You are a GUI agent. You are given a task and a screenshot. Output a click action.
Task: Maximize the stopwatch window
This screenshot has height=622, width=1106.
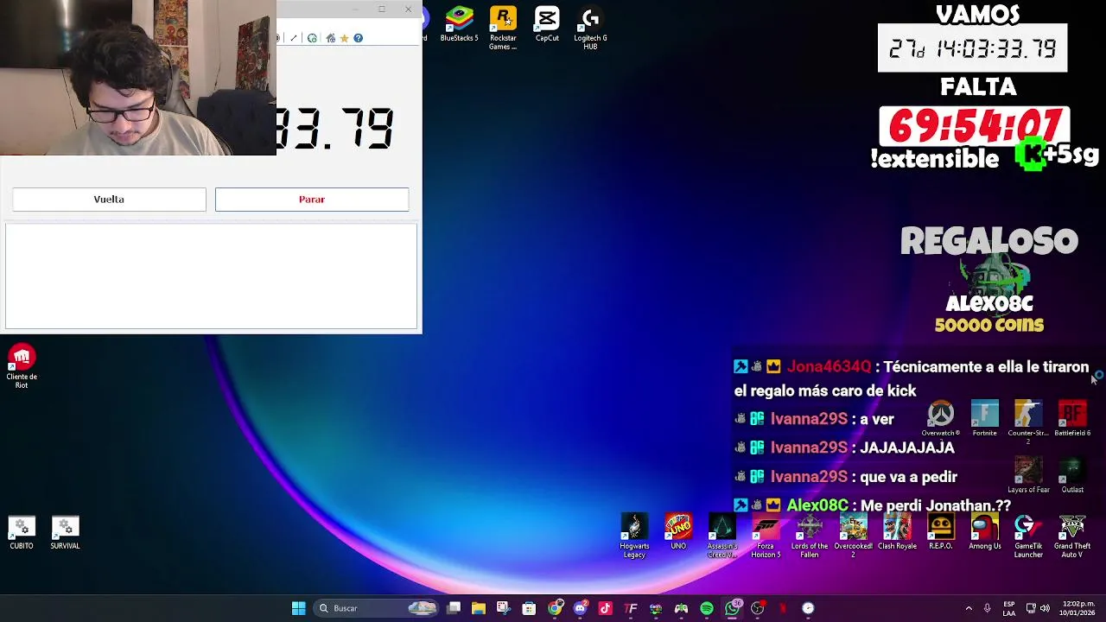click(x=382, y=10)
